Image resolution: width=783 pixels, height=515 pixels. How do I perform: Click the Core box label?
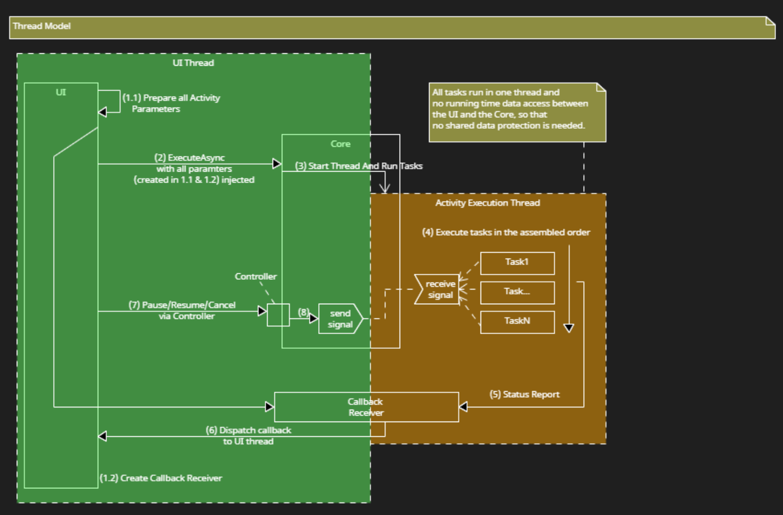340,144
